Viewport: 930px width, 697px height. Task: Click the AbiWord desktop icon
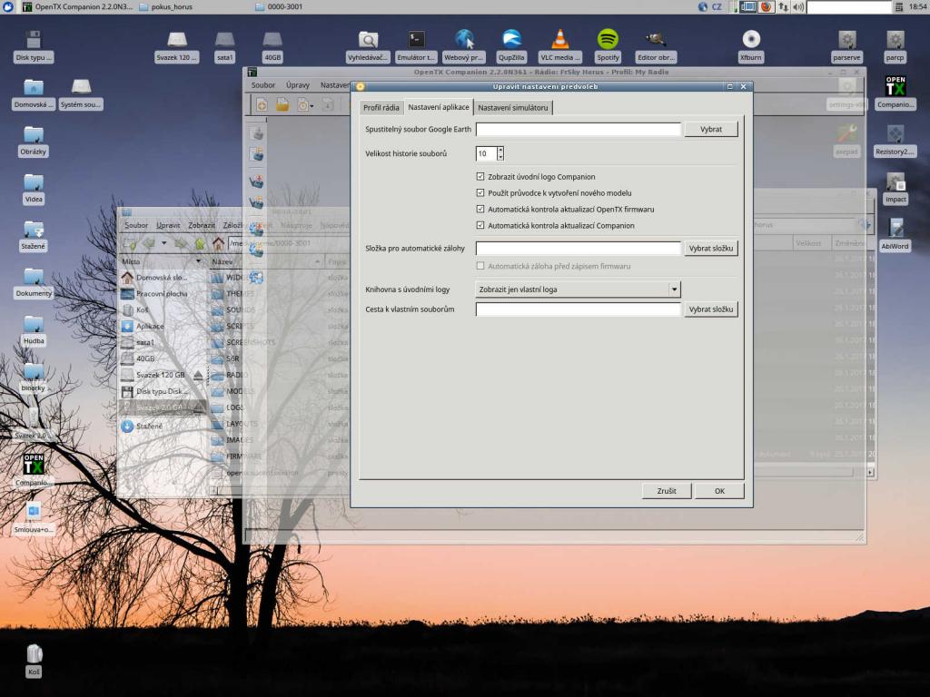tap(895, 228)
